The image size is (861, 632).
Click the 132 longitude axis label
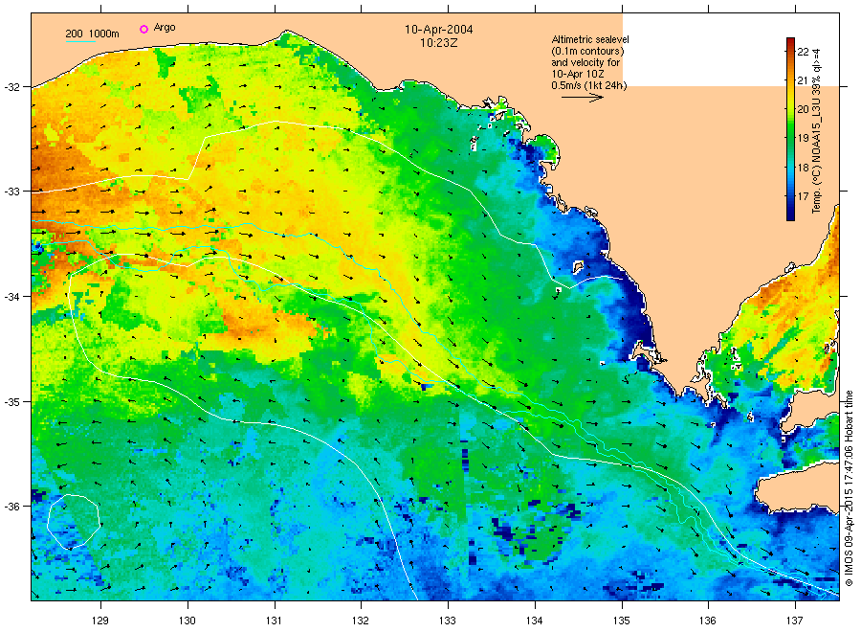pyautogui.click(x=361, y=621)
